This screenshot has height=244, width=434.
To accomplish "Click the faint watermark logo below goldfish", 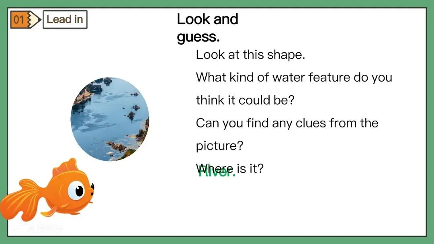I will (x=39, y=227).
